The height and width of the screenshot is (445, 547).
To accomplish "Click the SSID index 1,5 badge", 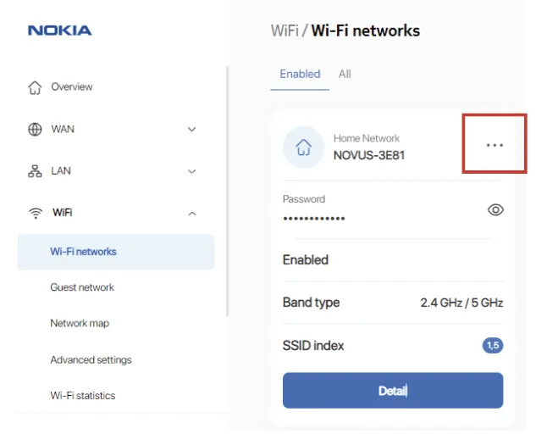I will 492,346.
